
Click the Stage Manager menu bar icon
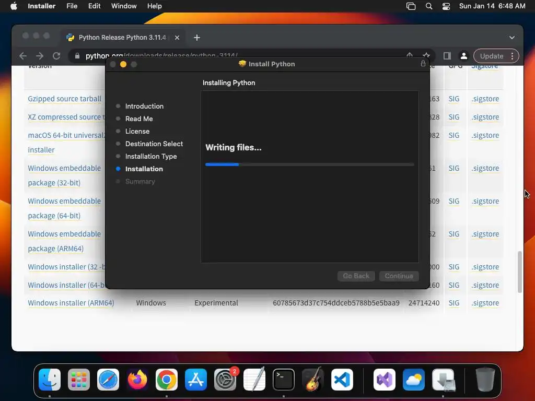pos(411,6)
